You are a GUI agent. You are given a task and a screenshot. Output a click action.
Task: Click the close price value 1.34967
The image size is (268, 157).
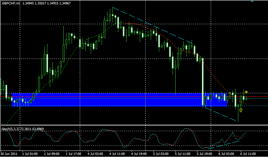click(x=65, y=3)
